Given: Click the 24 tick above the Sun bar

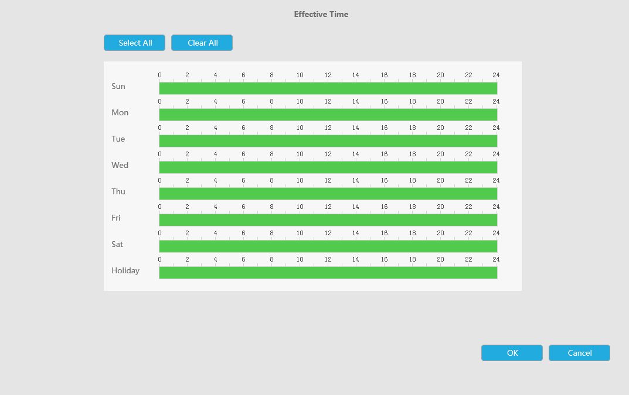Looking at the screenshot, I should 496,75.
